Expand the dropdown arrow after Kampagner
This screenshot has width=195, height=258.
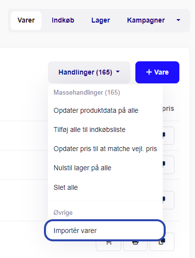(178, 20)
